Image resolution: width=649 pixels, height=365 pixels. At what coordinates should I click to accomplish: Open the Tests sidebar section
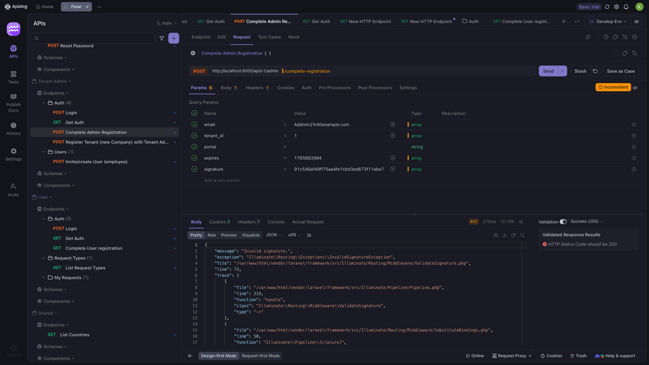(14, 77)
